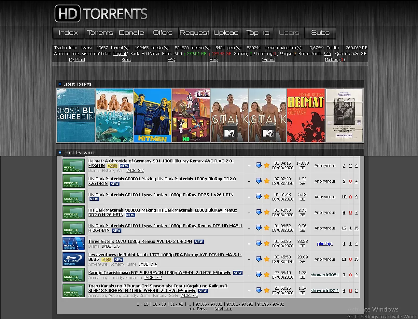Jump to torrents page 31 - 45
The width and height of the screenshot is (418, 319).
[x=176, y=304]
